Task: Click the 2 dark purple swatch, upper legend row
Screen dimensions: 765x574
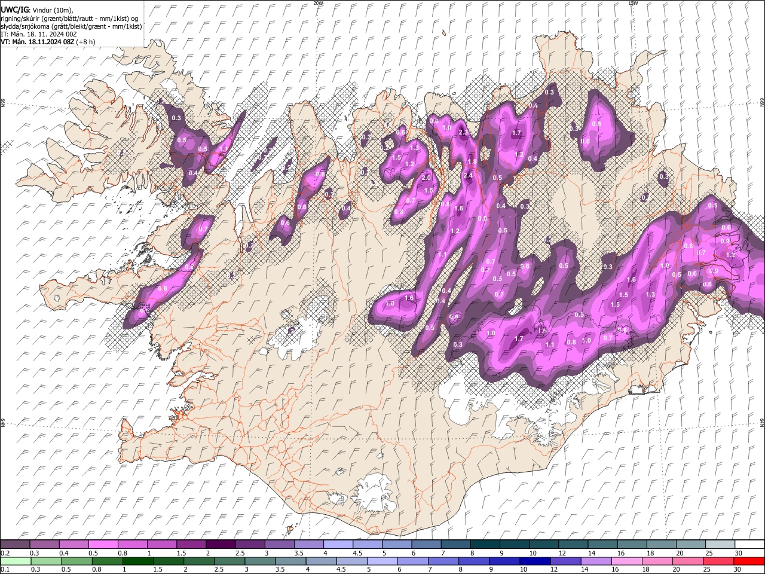Action: click(221, 545)
